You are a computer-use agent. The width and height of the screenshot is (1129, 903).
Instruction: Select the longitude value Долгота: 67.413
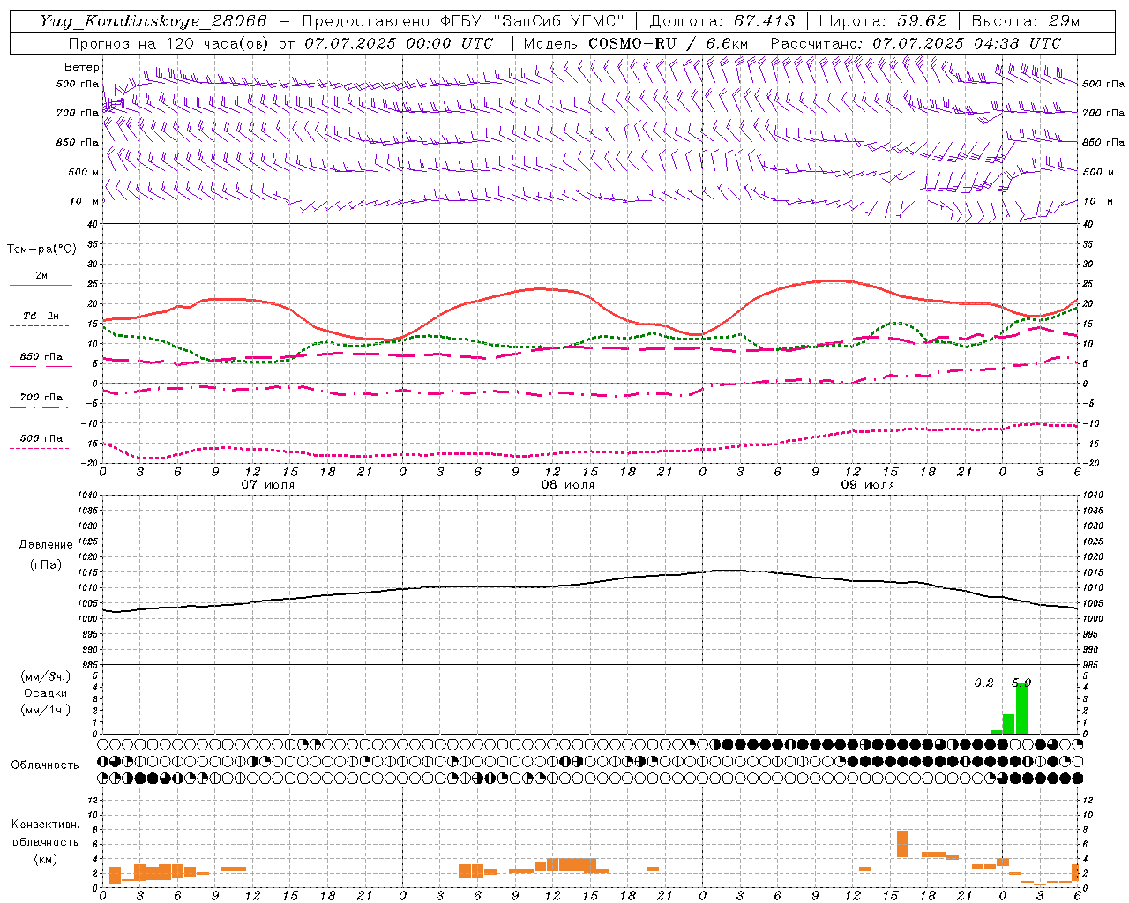point(722,21)
